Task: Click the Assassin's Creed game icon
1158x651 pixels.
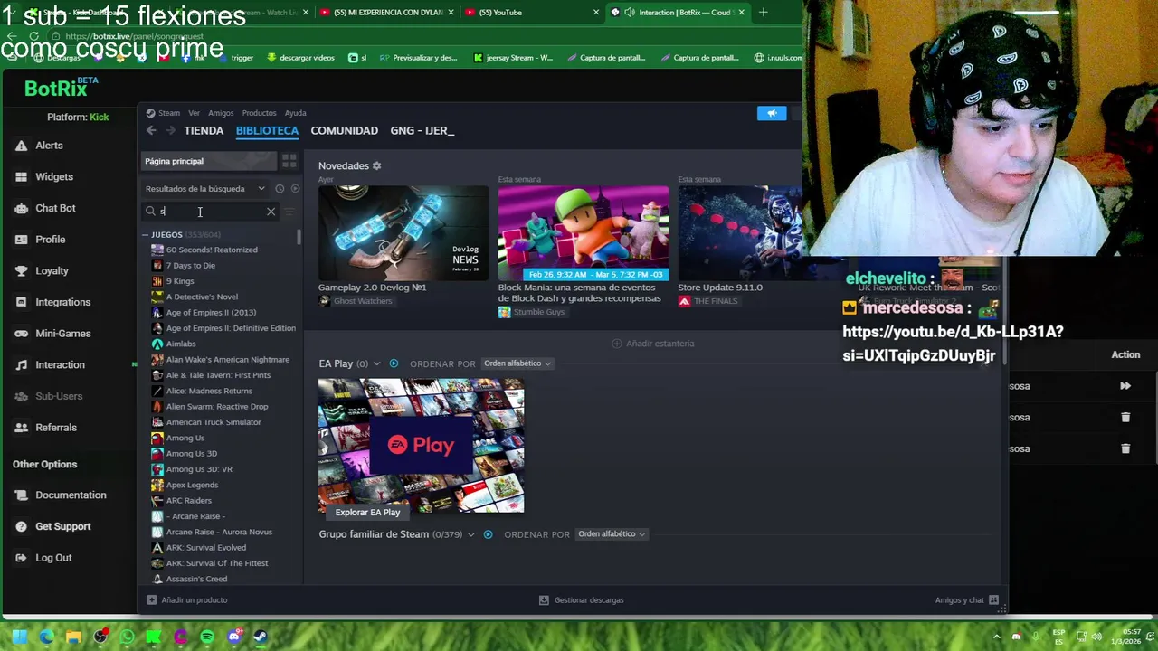Action: point(157,579)
